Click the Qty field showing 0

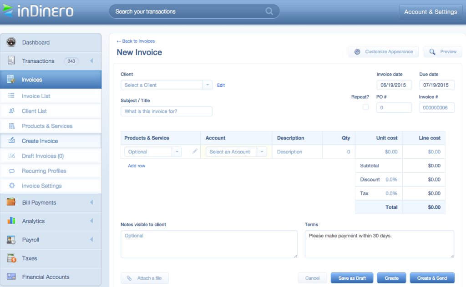(339, 152)
